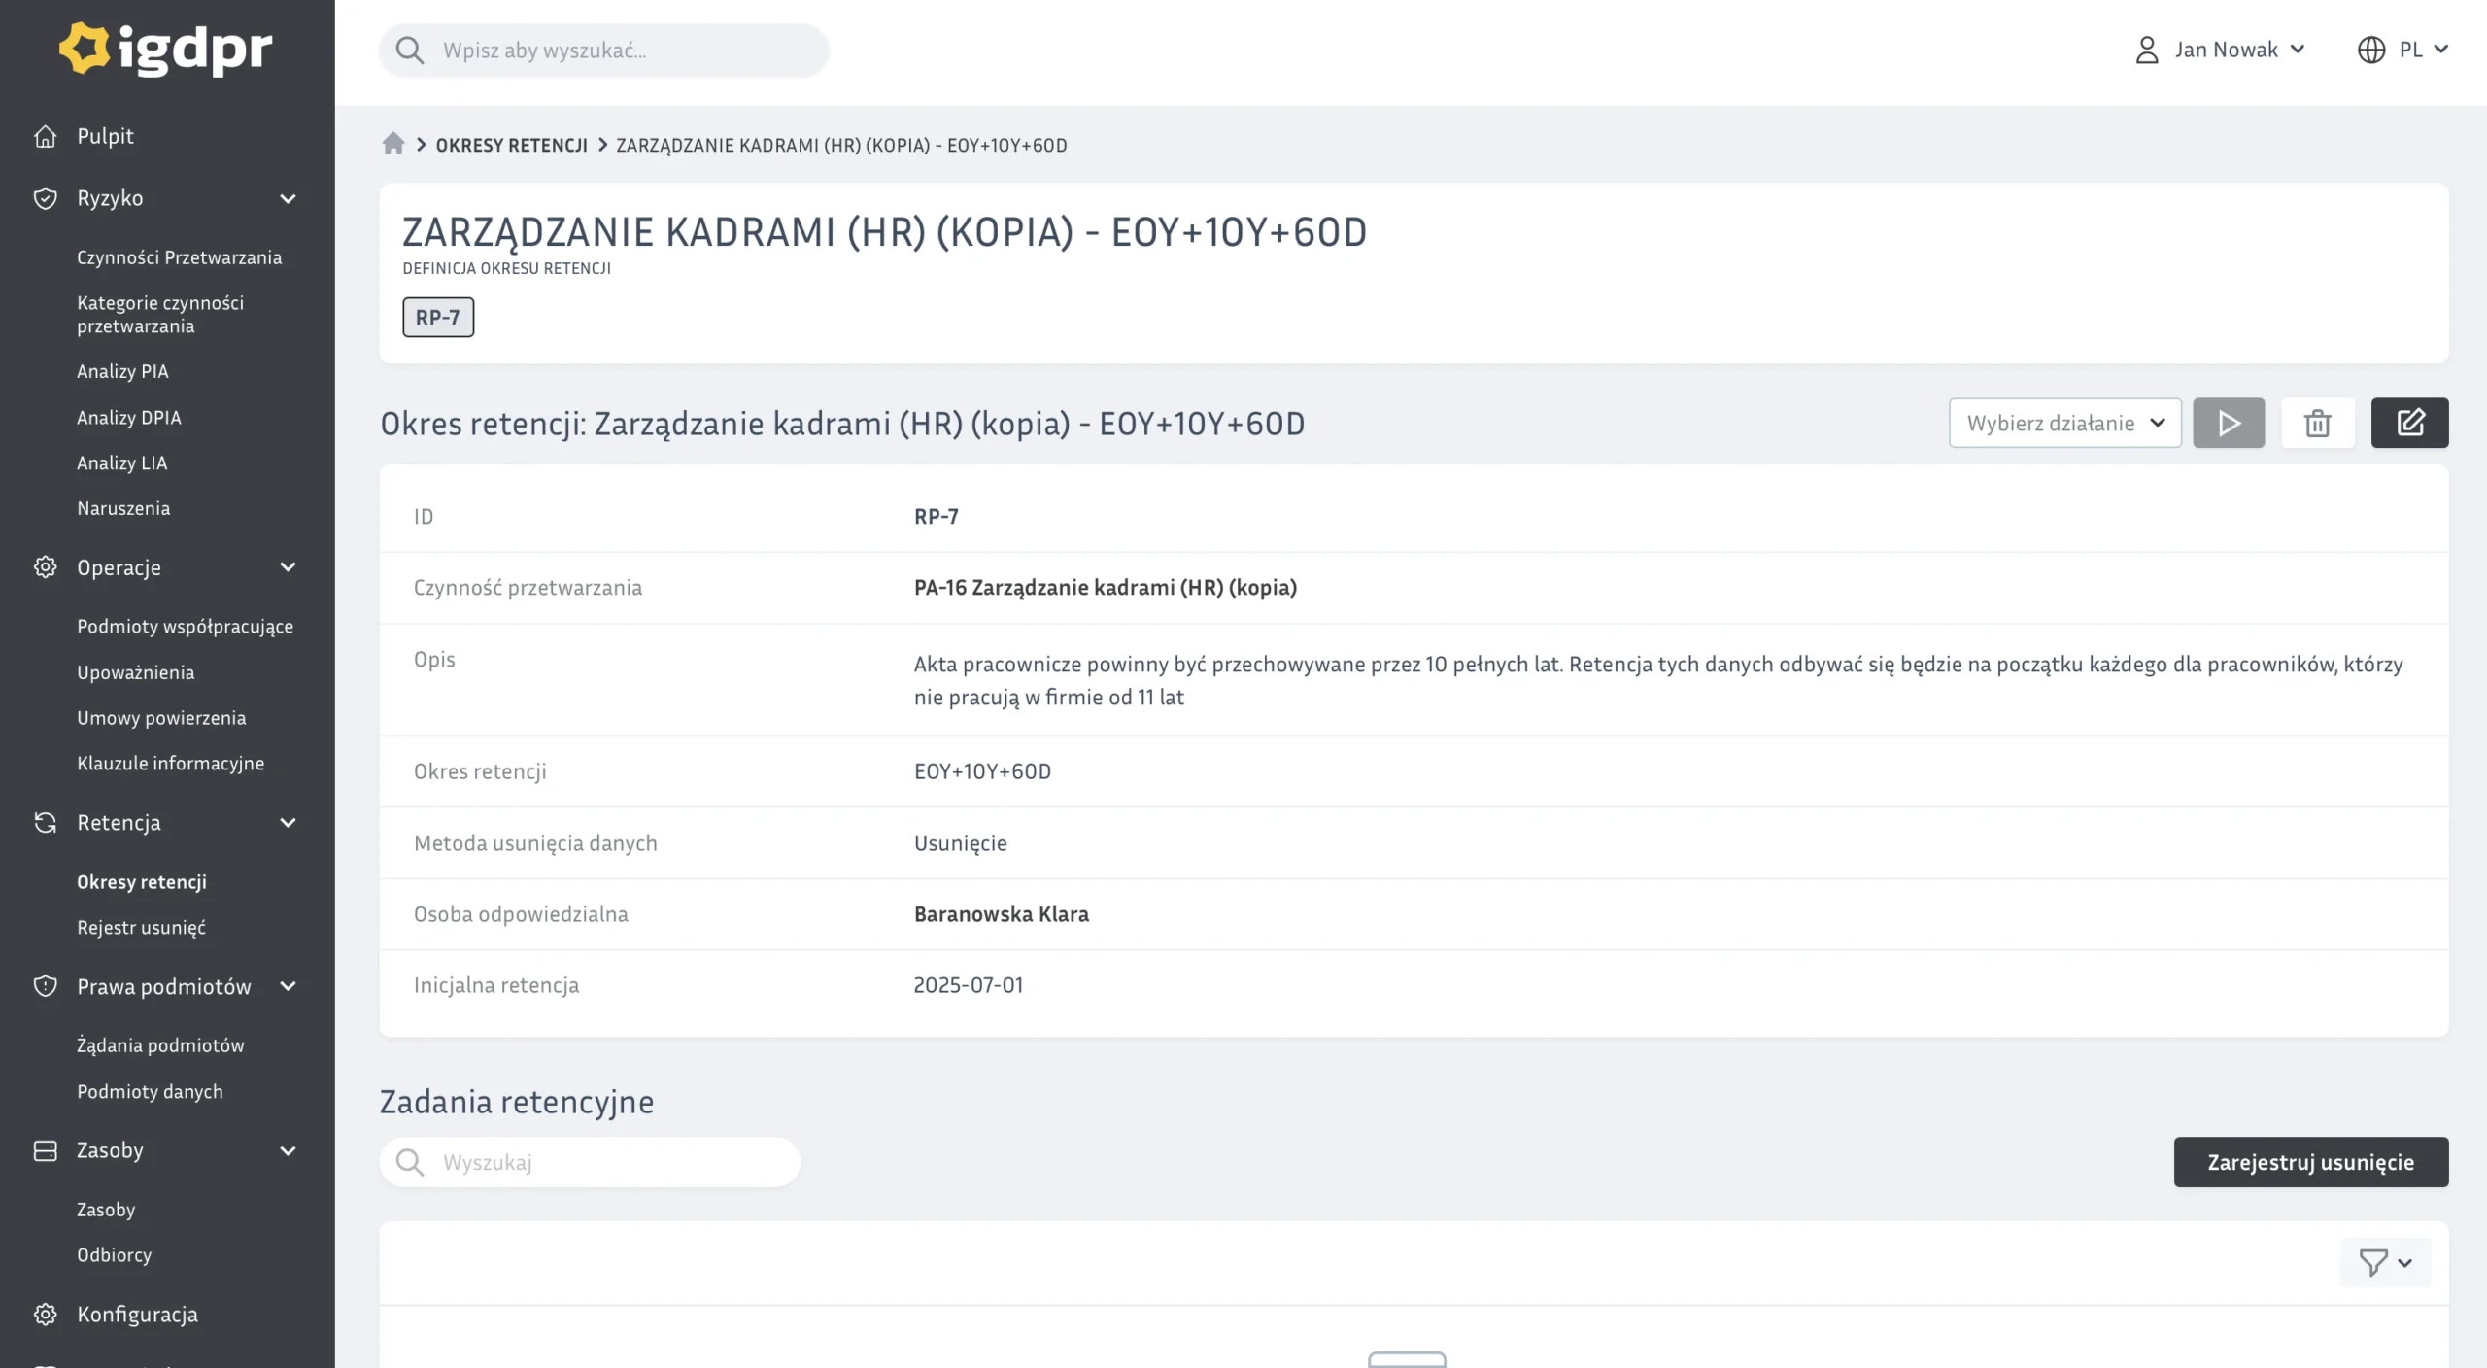Open Rejestr usunięć in the sidebar

pos(141,928)
